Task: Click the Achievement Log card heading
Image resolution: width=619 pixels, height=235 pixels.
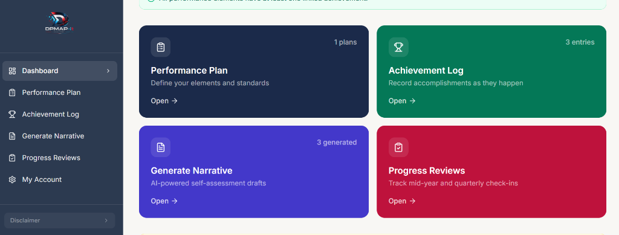Action: (x=426, y=71)
